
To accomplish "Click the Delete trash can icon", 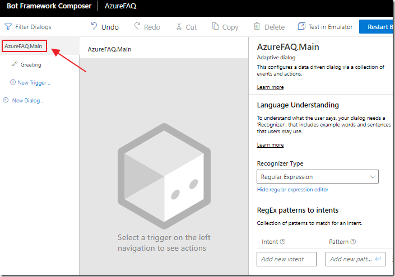I will tap(257, 26).
